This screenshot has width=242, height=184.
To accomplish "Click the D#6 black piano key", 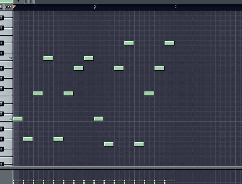I will pos(2,43).
